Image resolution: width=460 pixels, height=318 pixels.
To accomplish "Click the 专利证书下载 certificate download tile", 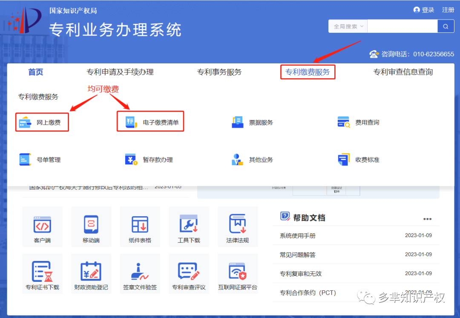I will pos(43,274).
